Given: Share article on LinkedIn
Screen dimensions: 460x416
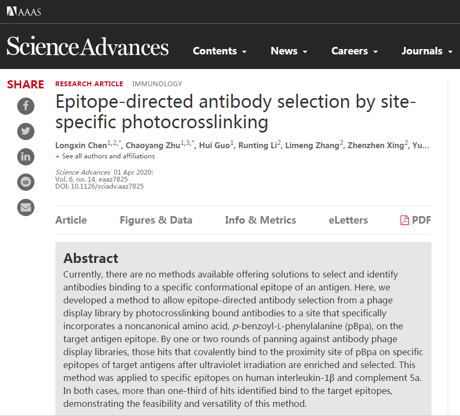Looking at the screenshot, I should click(26, 156).
